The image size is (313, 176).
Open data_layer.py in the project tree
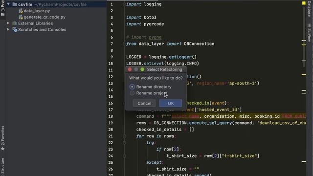coord(37,11)
